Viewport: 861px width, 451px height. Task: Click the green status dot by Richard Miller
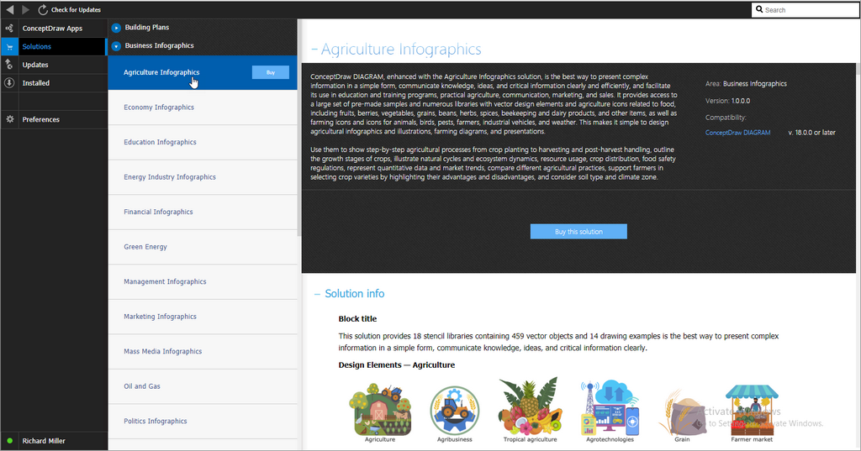[x=10, y=441]
